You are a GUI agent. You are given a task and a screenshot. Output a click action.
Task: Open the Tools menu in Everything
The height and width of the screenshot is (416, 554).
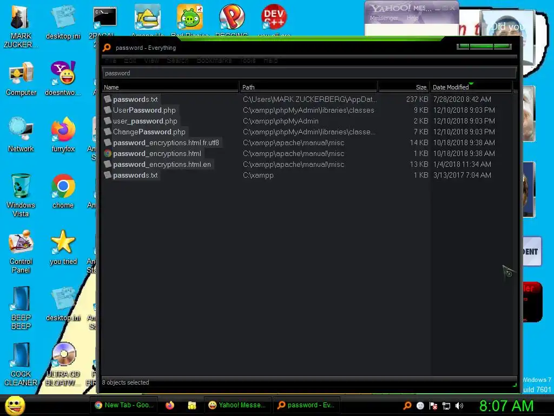tap(248, 61)
